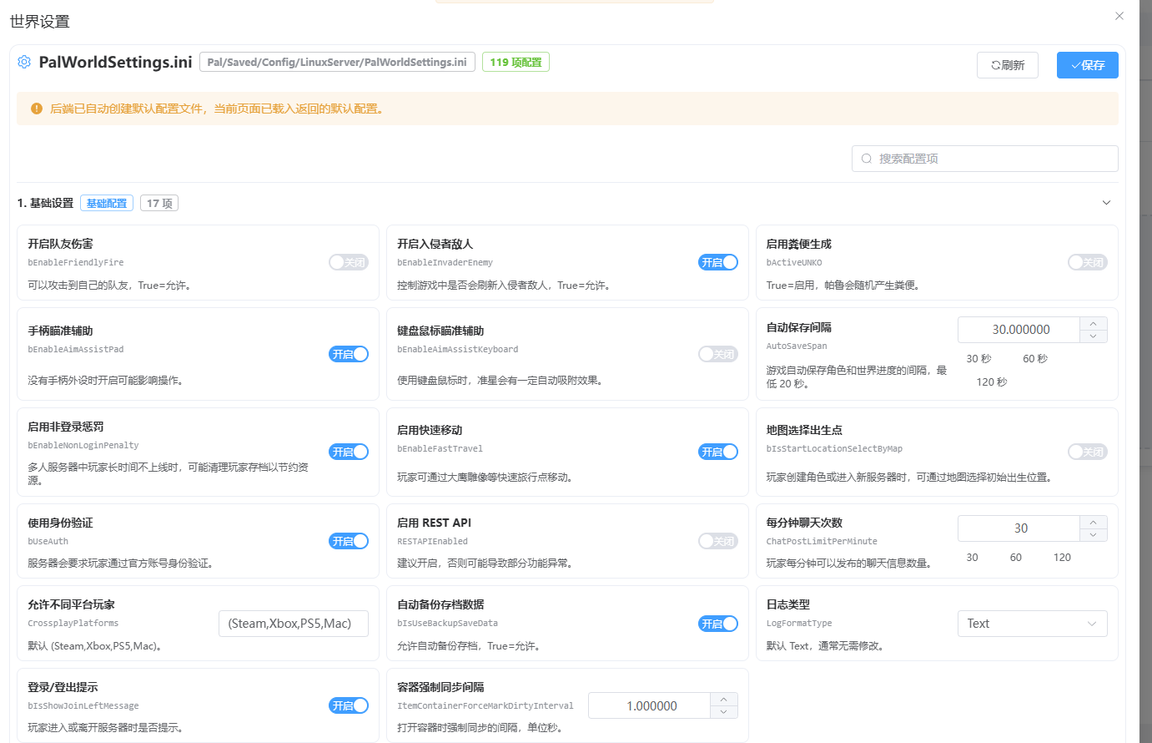
Task: Increase 容器强制同步间隔 with up arrow
Action: [x=724, y=700]
